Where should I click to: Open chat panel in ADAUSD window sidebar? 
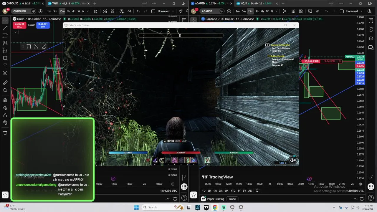click(x=371, y=48)
